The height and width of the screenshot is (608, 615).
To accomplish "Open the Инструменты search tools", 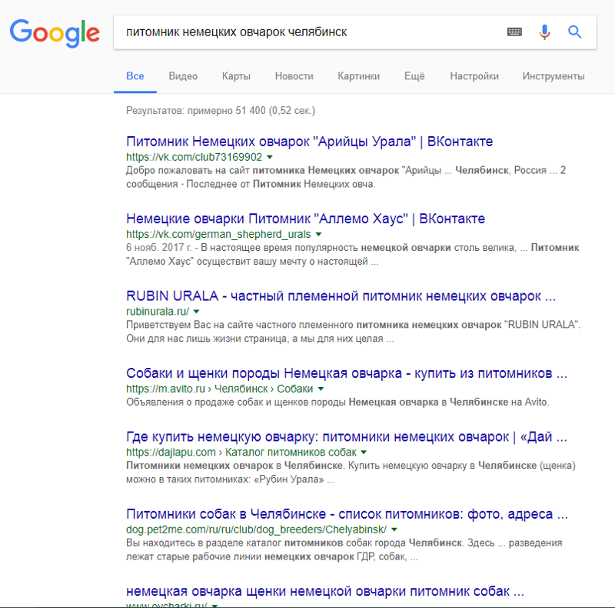I will coord(553,76).
